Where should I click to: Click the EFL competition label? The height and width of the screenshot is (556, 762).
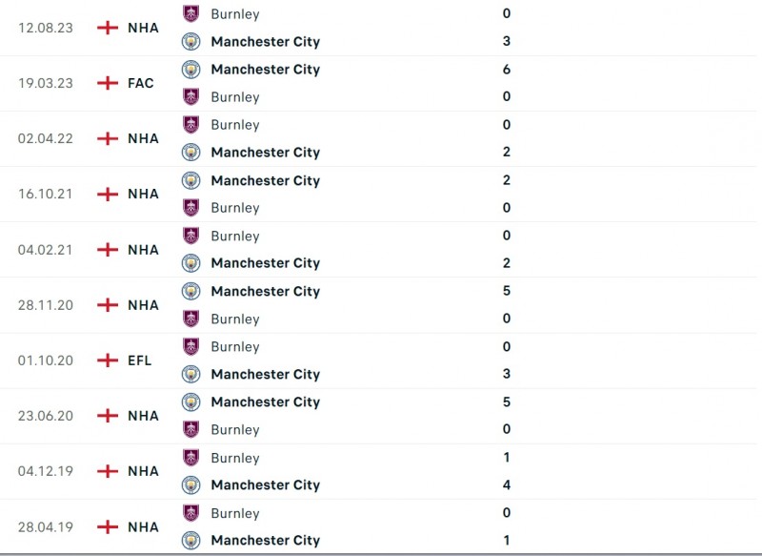coord(140,360)
